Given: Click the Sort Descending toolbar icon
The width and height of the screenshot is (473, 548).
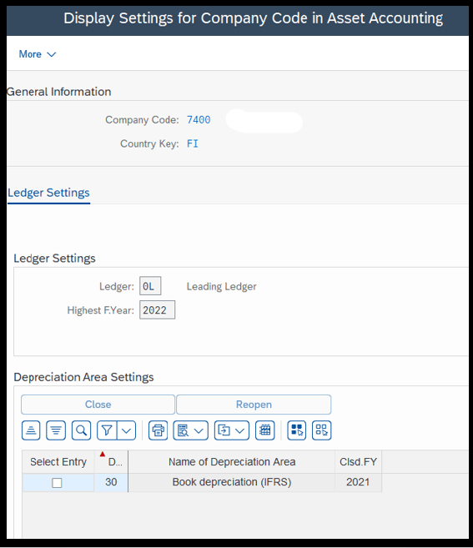Looking at the screenshot, I should coord(56,430).
